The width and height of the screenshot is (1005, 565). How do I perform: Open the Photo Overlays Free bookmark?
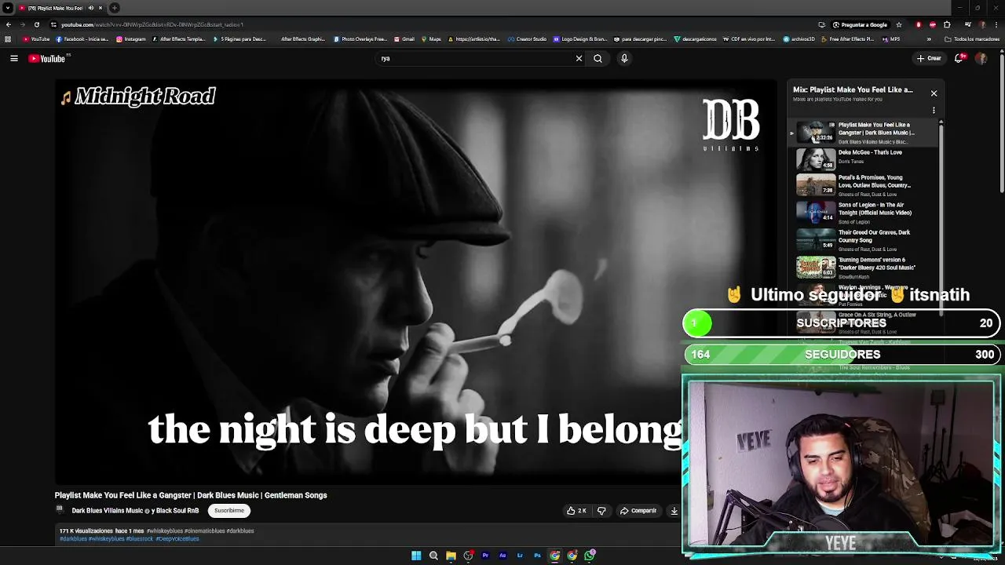[x=360, y=39]
